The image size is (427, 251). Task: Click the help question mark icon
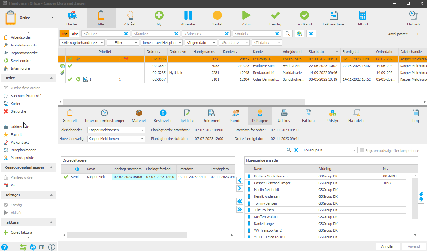click(x=5, y=247)
